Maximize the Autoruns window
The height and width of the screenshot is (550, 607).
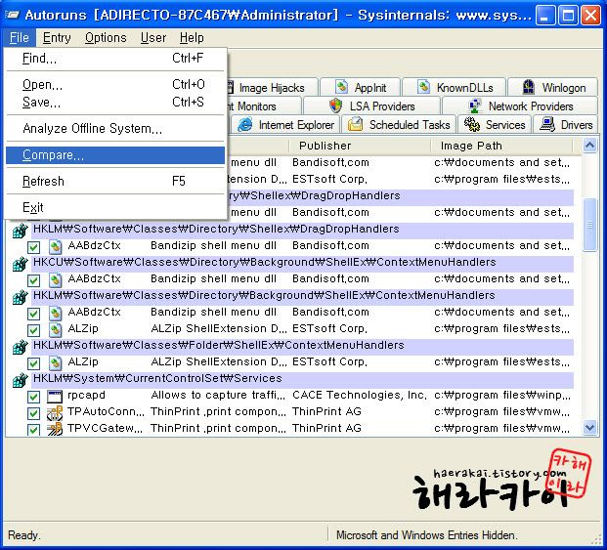pyautogui.click(x=568, y=16)
